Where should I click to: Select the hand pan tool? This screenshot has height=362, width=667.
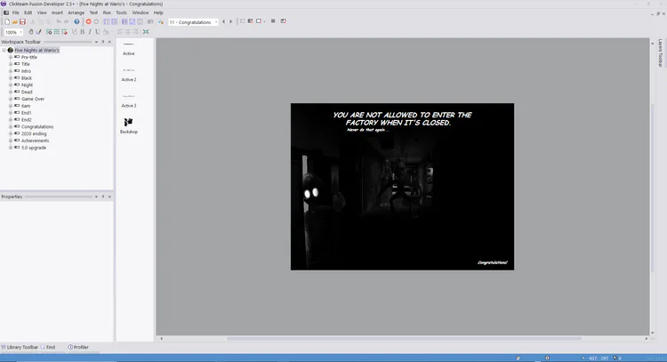click(x=31, y=32)
